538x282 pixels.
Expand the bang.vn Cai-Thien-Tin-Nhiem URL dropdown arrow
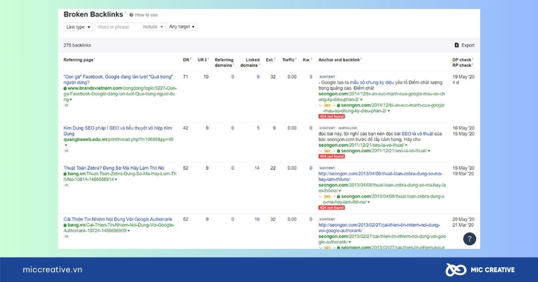click(129, 231)
